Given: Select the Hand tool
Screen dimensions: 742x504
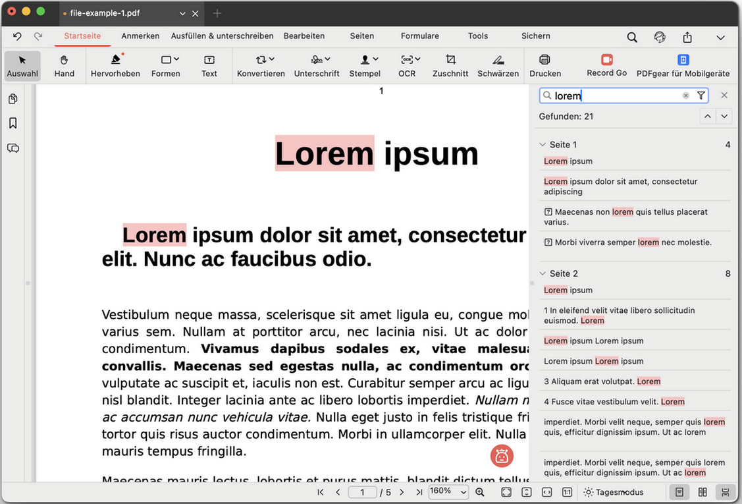Looking at the screenshot, I should tap(64, 65).
